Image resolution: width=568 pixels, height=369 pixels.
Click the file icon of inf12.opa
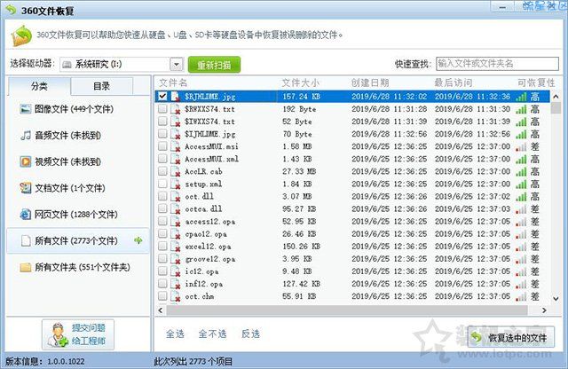point(176,284)
